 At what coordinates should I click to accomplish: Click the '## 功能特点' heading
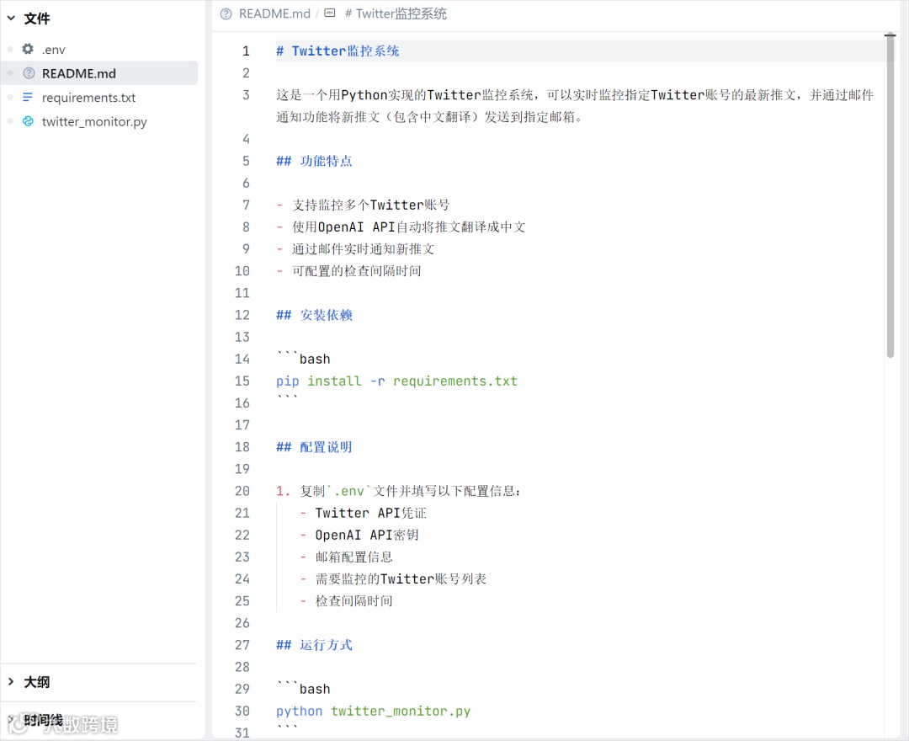pos(314,161)
